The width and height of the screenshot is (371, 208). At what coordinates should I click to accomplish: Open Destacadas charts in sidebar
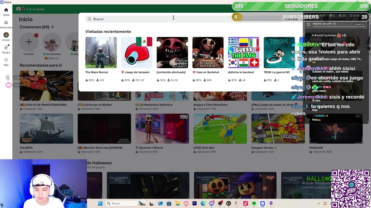[6, 25]
